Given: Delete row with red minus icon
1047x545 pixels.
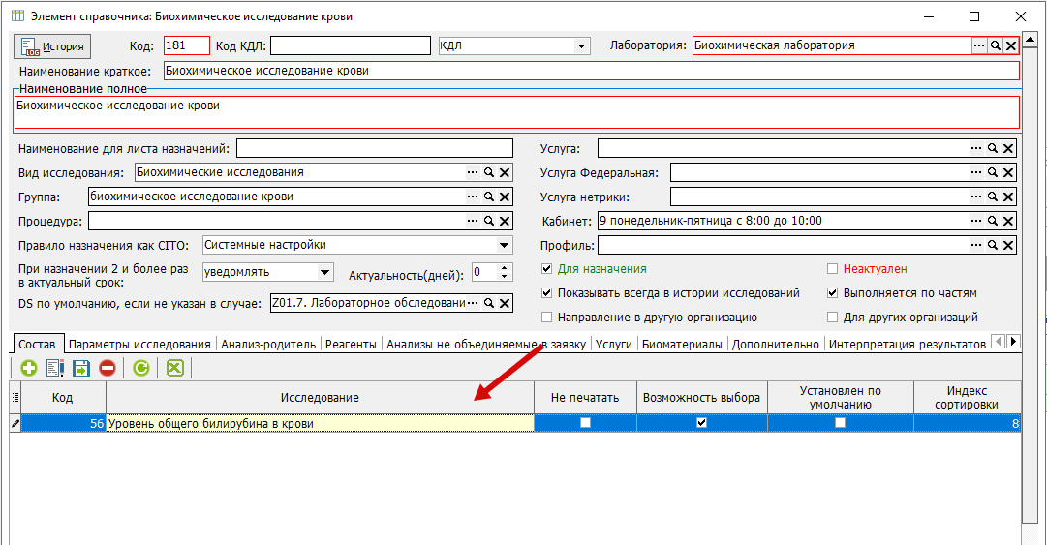Looking at the screenshot, I should [107, 368].
